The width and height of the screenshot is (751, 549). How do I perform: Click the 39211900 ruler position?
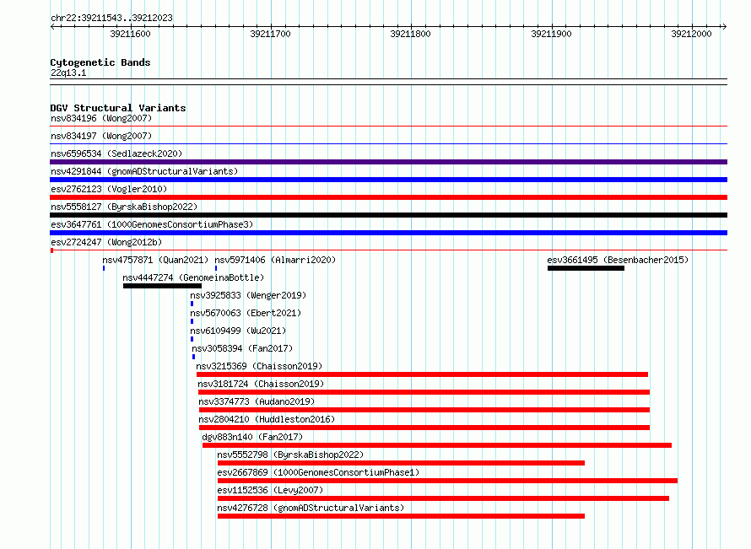pyautogui.click(x=551, y=34)
